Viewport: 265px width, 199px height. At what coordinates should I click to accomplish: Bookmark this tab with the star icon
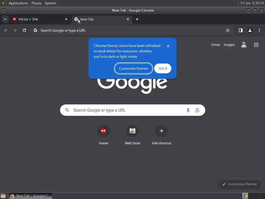(x=228, y=30)
